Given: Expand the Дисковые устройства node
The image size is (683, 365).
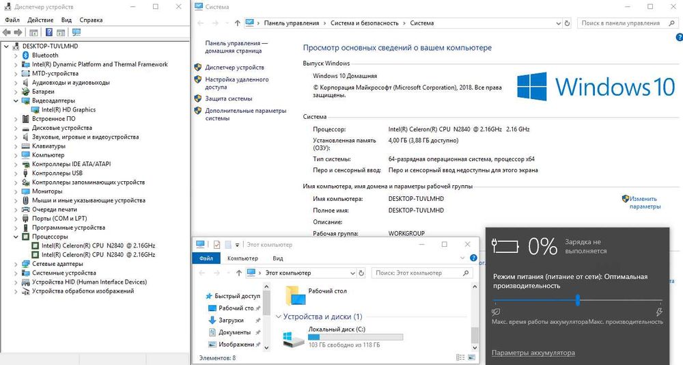Looking at the screenshot, I should [x=16, y=128].
